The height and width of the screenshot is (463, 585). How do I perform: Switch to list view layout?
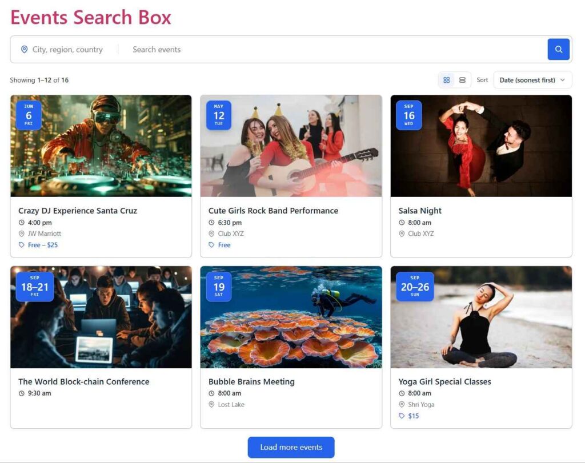[x=462, y=80]
